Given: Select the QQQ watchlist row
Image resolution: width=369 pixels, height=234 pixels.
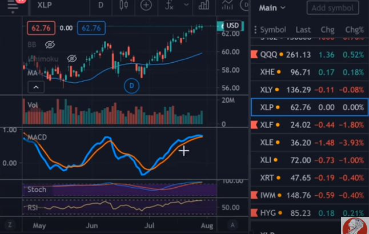Looking at the screenshot, I should tap(310, 55).
